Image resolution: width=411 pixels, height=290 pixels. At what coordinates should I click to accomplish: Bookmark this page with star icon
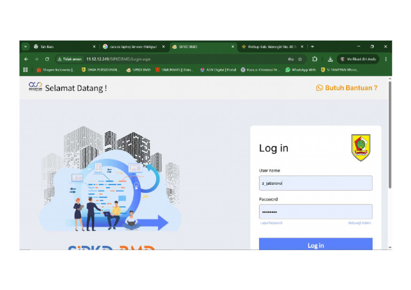point(300,59)
